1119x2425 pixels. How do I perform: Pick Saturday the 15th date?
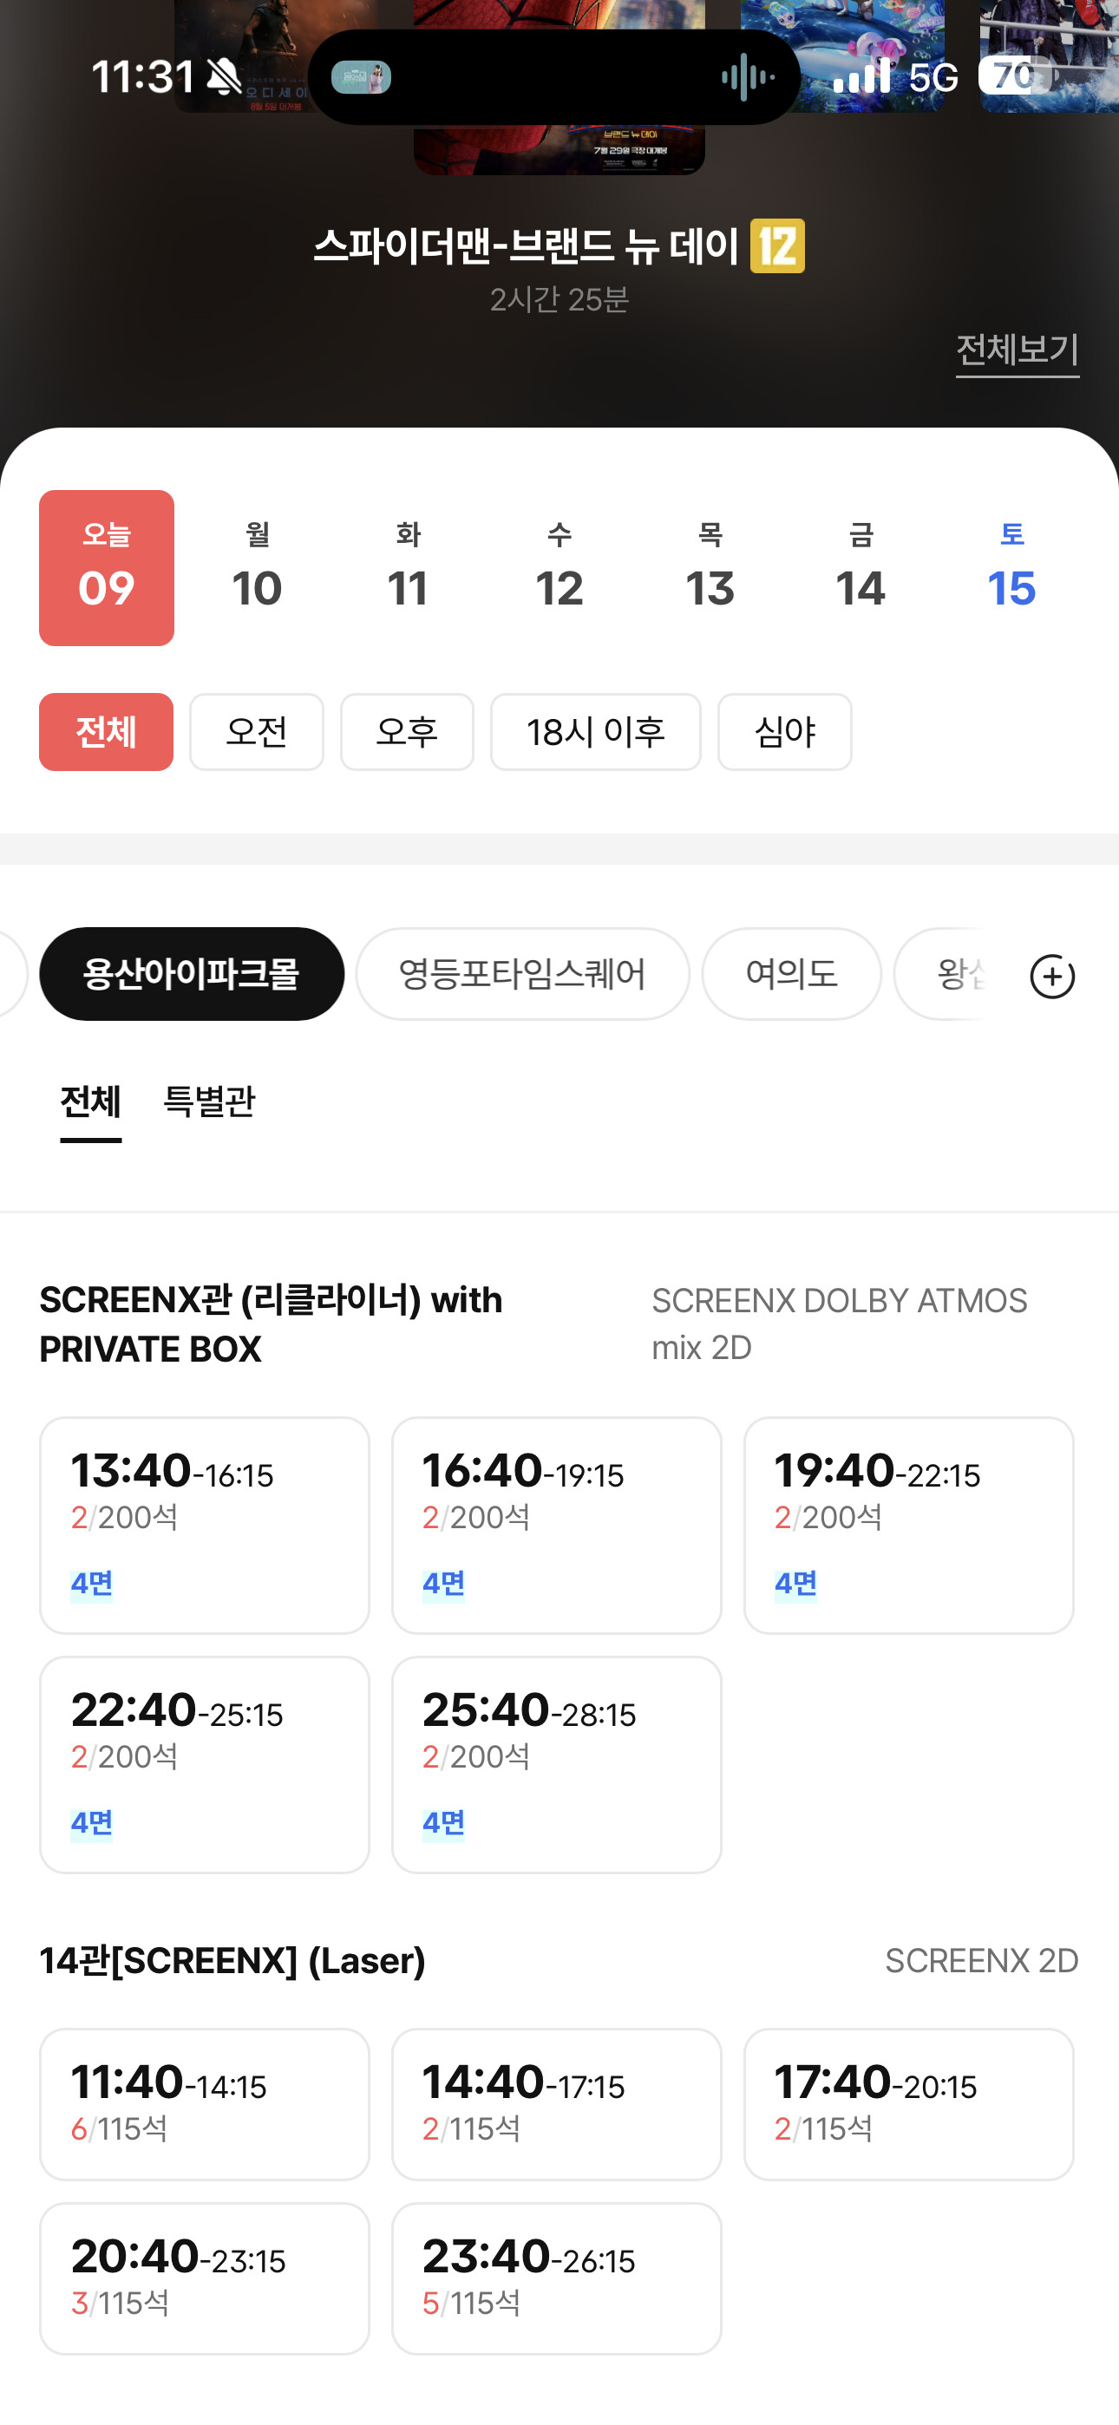click(1011, 567)
